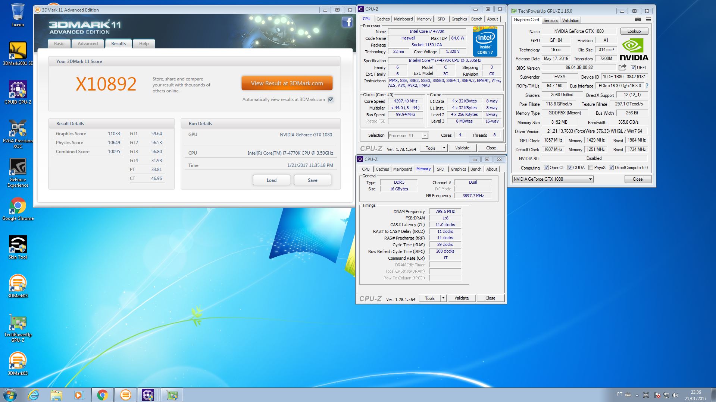Click the Save button in Run Details

[x=313, y=180]
